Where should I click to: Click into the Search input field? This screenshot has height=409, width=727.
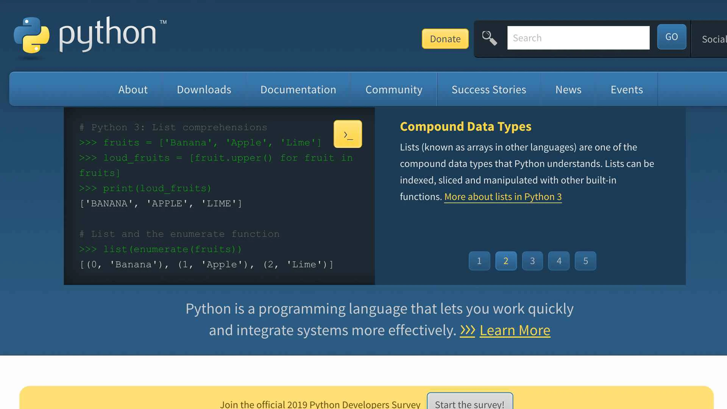(578, 38)
